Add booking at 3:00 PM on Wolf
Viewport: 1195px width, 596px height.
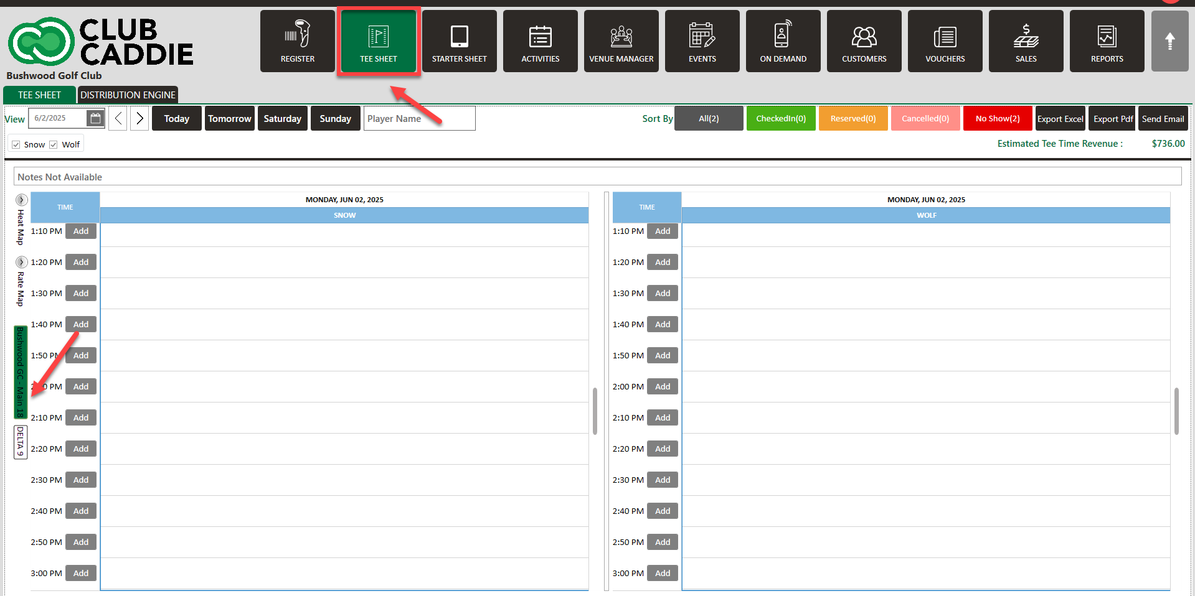coord(663,573)
